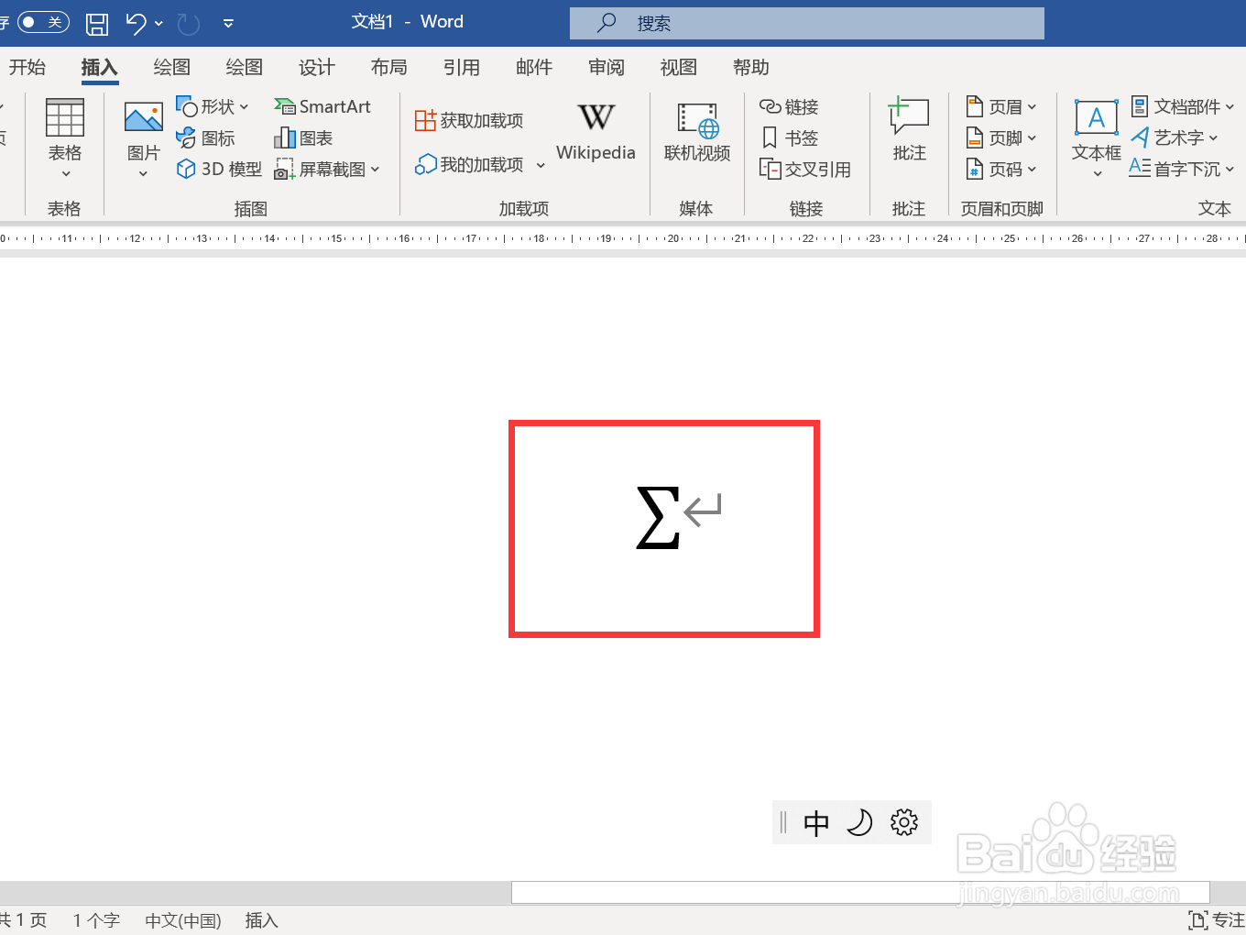Click the page count in status bar

click(24, 920)
